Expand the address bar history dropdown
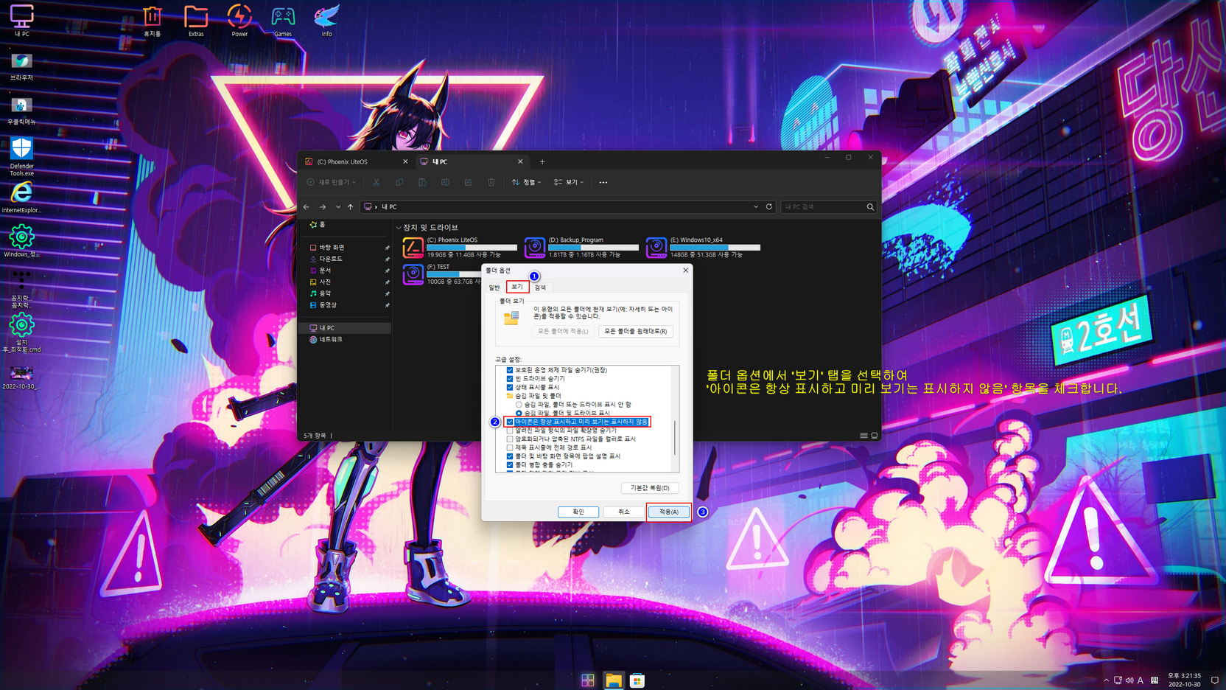 (756, 207)
